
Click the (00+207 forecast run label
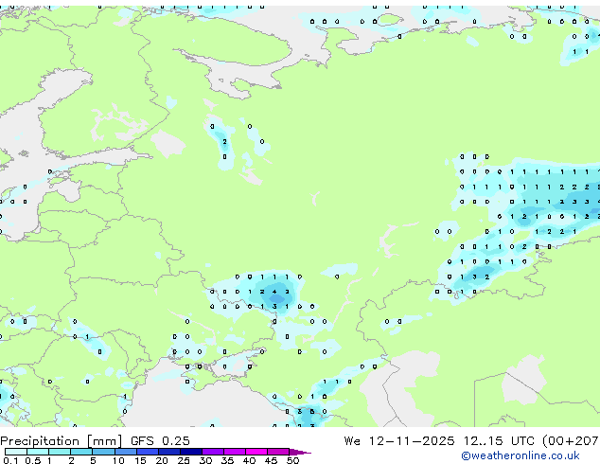(x=571, y=440)
